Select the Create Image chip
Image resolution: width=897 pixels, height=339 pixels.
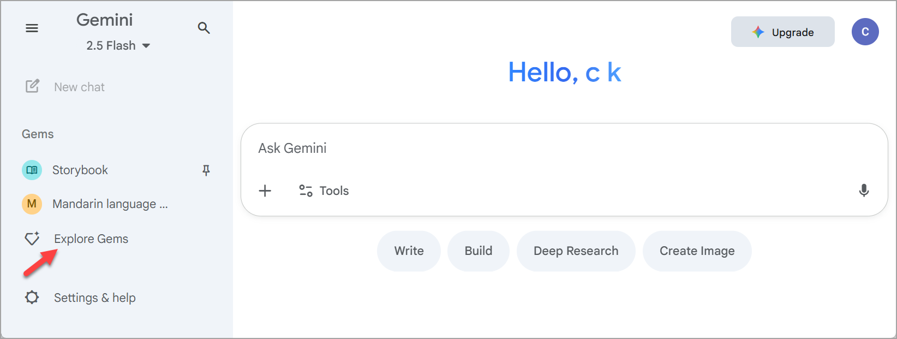coord(697,251)
